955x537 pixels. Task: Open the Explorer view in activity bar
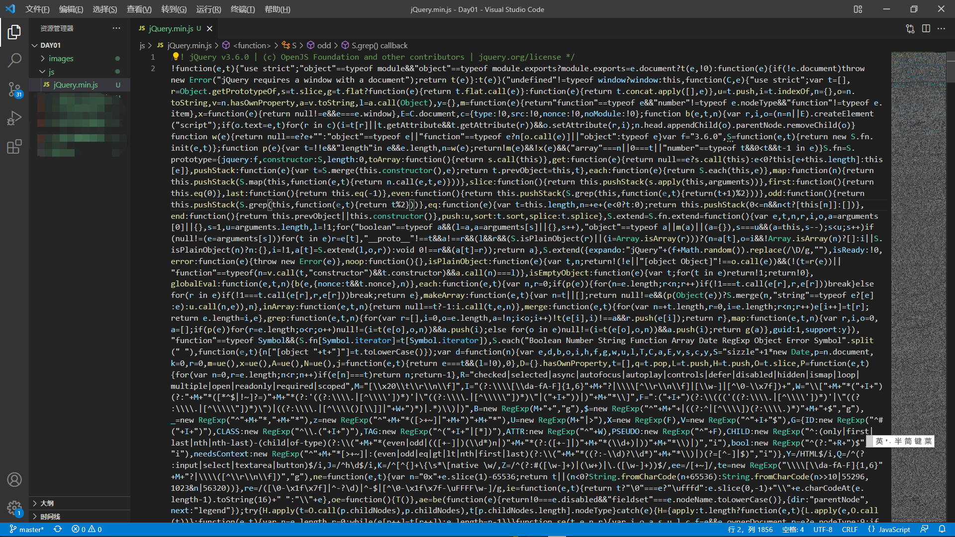coord(14,32)
